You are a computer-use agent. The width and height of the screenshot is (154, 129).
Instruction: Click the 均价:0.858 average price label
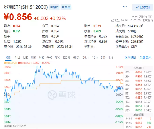click(x=10, y=63)
